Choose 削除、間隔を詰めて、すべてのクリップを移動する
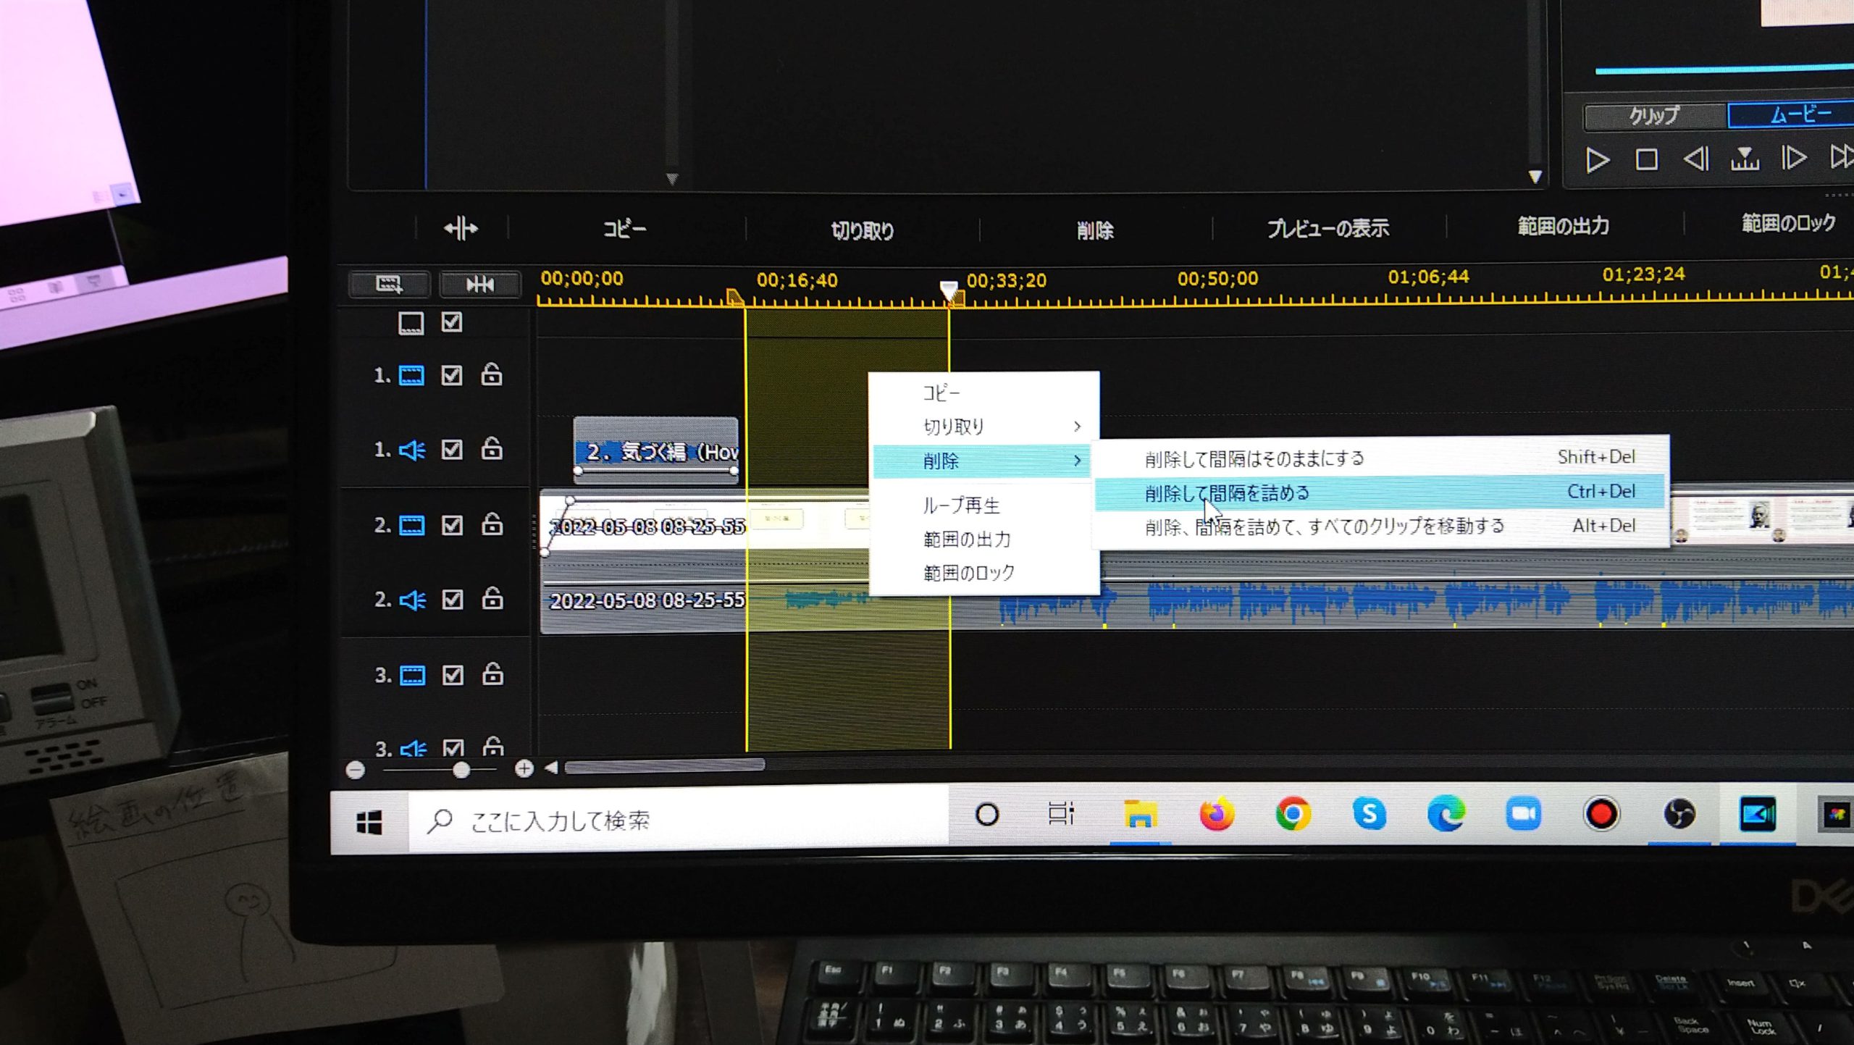This screenshot has width=1854, height=1045. coord(1381,526)
